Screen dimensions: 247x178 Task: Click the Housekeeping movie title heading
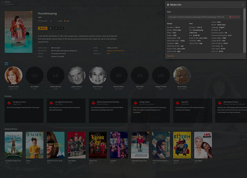pyautogui.click(x=47, y=13)
